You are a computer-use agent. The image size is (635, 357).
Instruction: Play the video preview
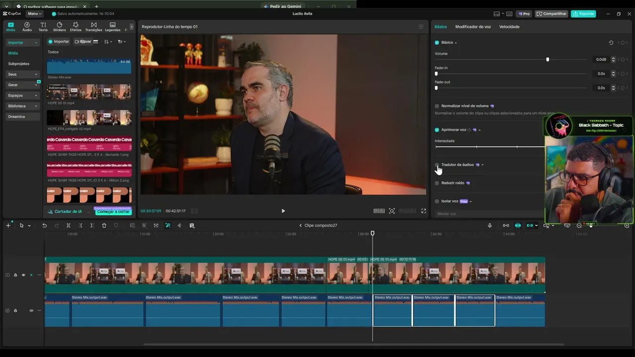283,211
